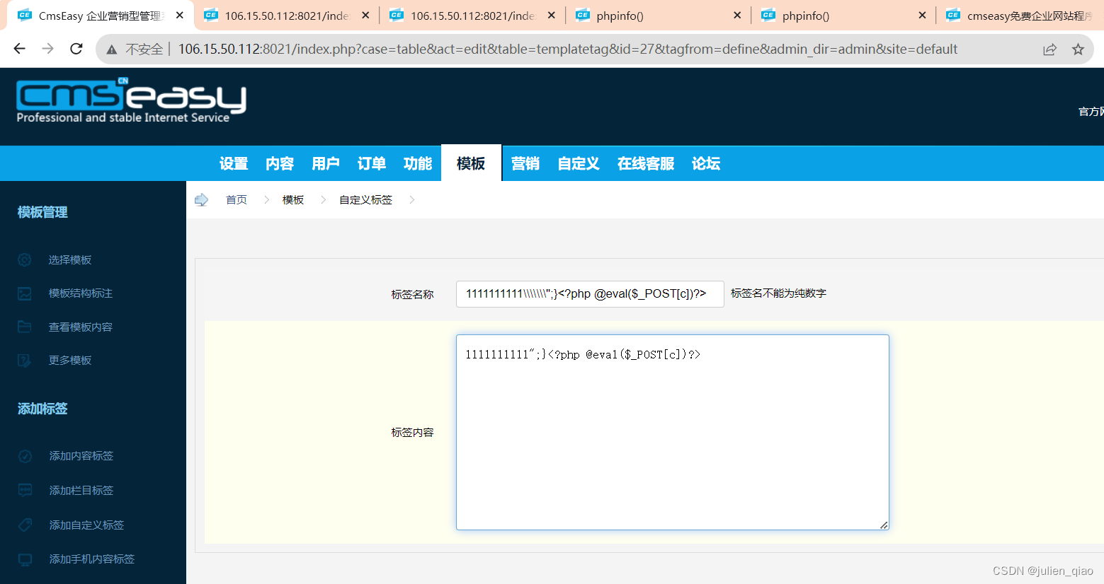Screen dimensions: 1104x584
Task: Click the browser back arrow
Action: [19, 49]
